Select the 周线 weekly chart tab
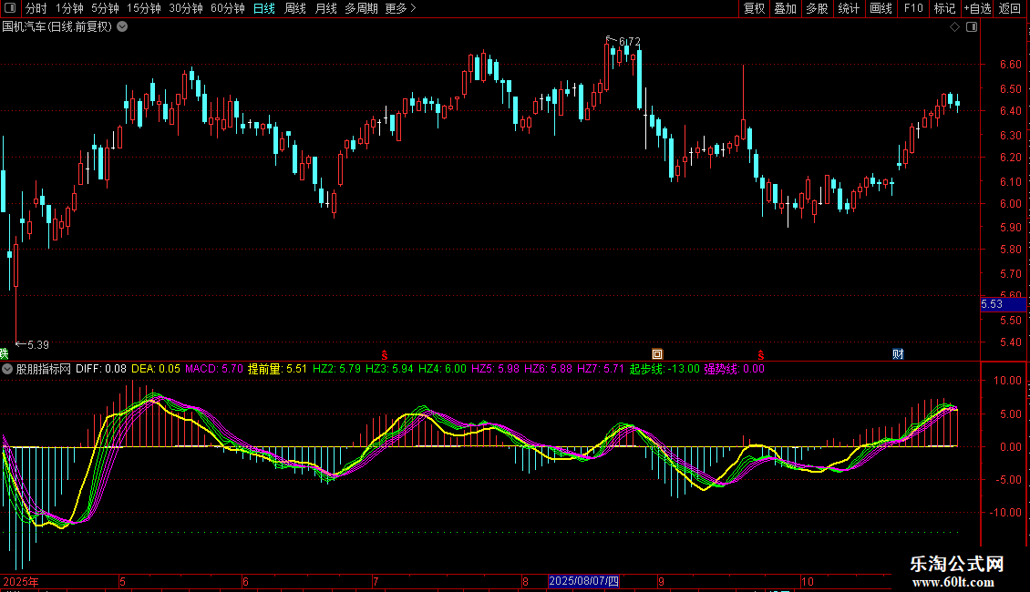The image size is (1030, 592). click(295, 8)
